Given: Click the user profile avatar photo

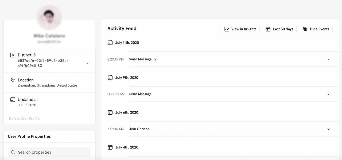Looking at the screenshot, I should click(49, 17).
